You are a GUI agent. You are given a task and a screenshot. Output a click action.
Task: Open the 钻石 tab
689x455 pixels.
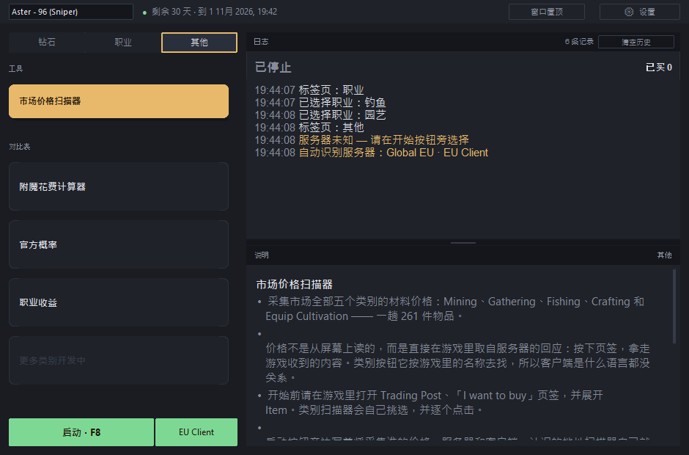click(47, 43)
